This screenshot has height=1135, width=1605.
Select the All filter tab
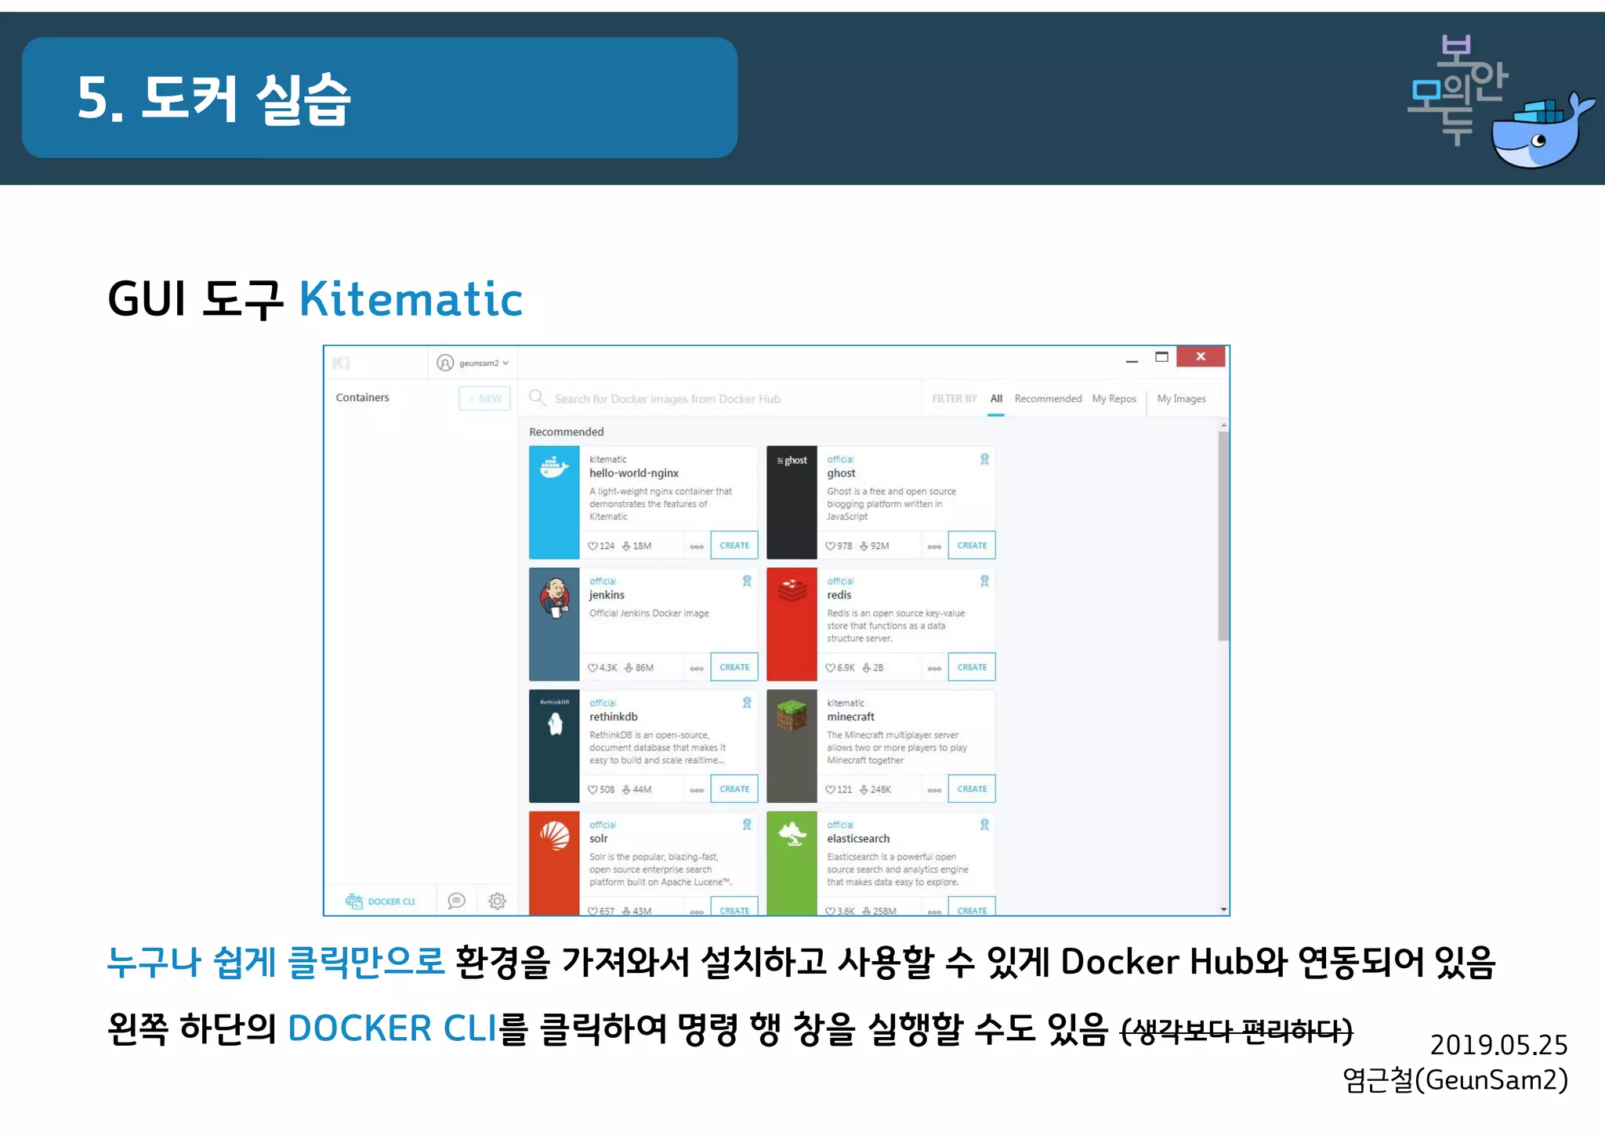[x=996, y=399]
